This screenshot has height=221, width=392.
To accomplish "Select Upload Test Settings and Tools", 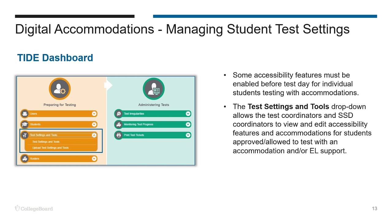I will (x=51, y=148).
